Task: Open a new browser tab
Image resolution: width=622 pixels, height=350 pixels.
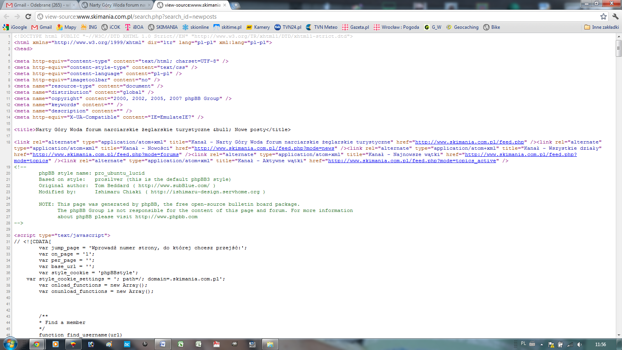Action: [x=236, y=5]
